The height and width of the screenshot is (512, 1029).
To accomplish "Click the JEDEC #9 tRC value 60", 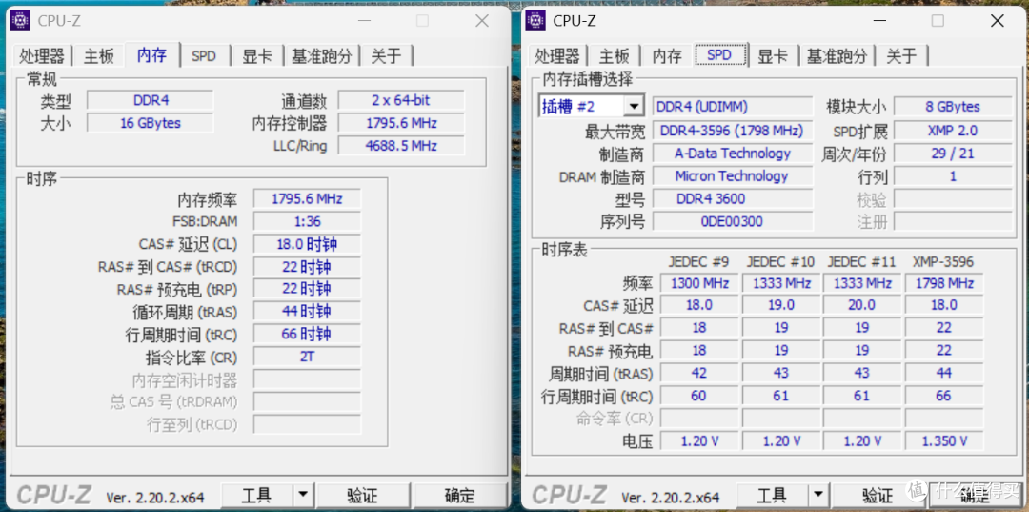I will (699, 396).
